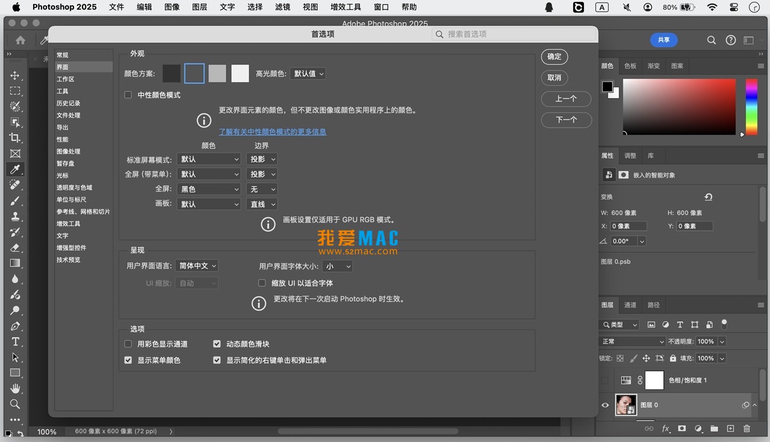Click the link about neutral color mode
The image size is (770, 442).
coord(273,131)
